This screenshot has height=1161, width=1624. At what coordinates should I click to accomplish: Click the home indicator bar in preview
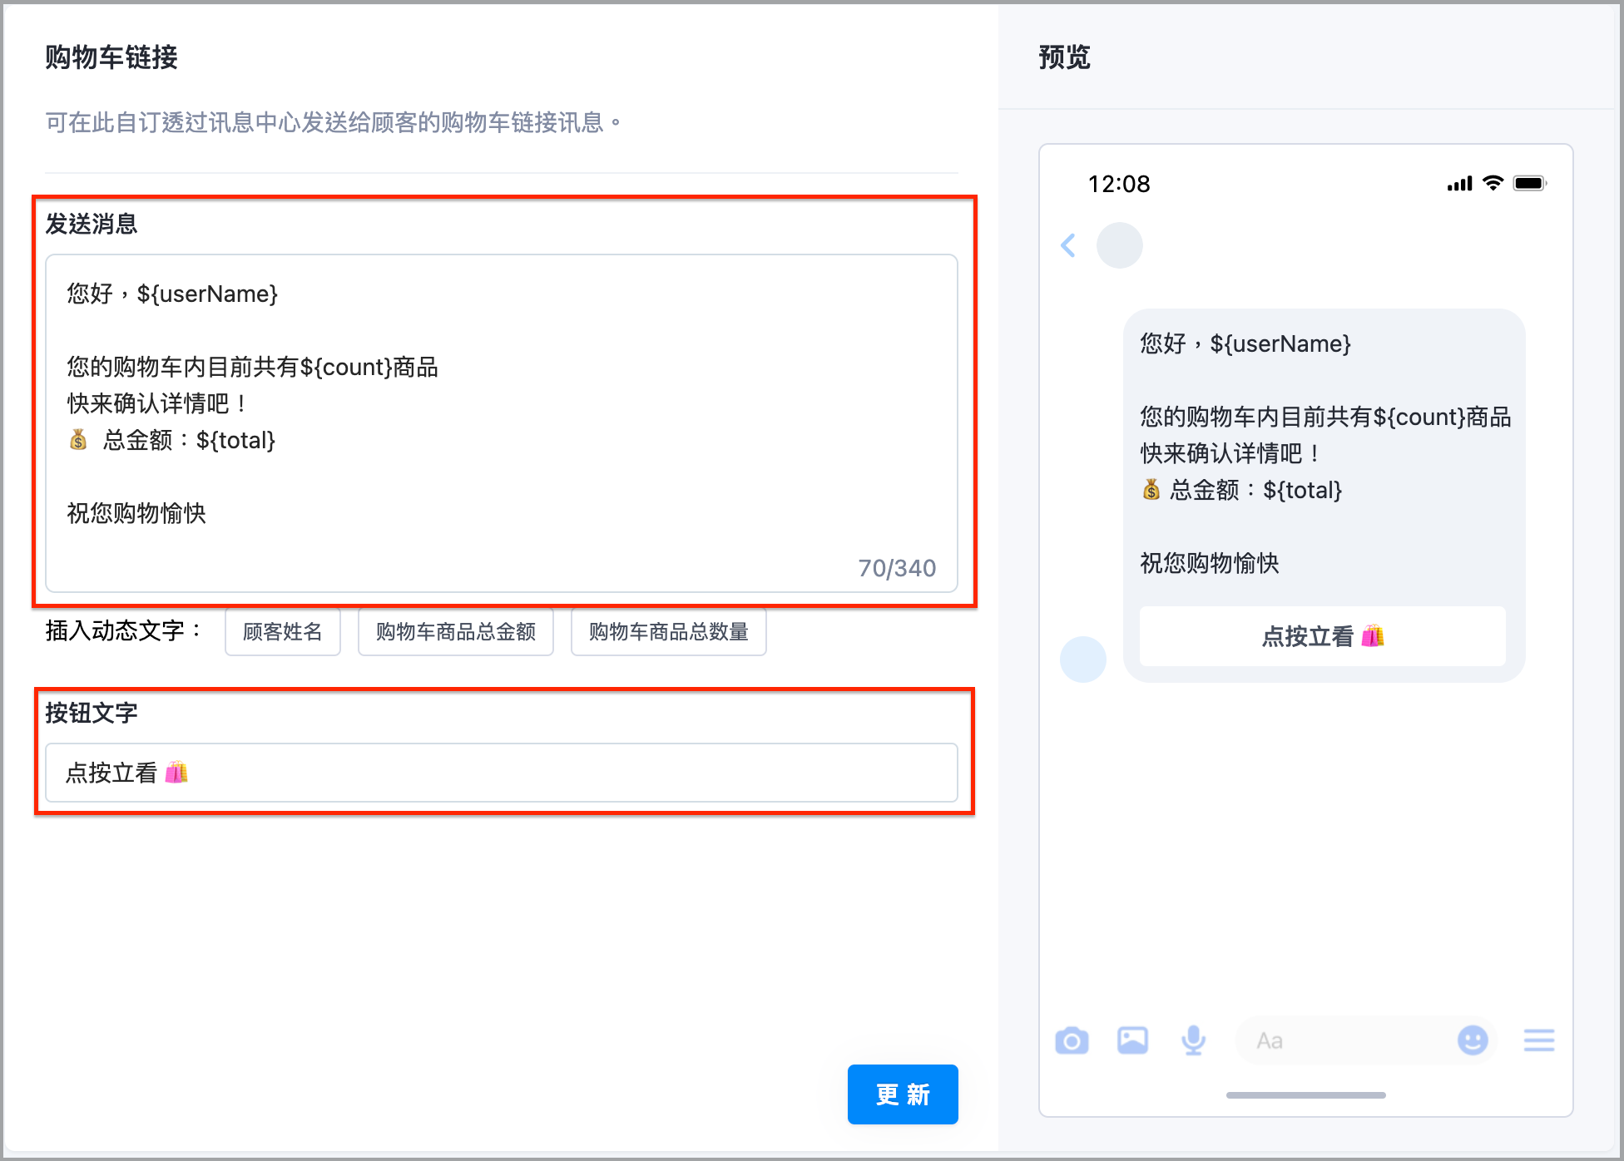click(x=1306, y=1095)
